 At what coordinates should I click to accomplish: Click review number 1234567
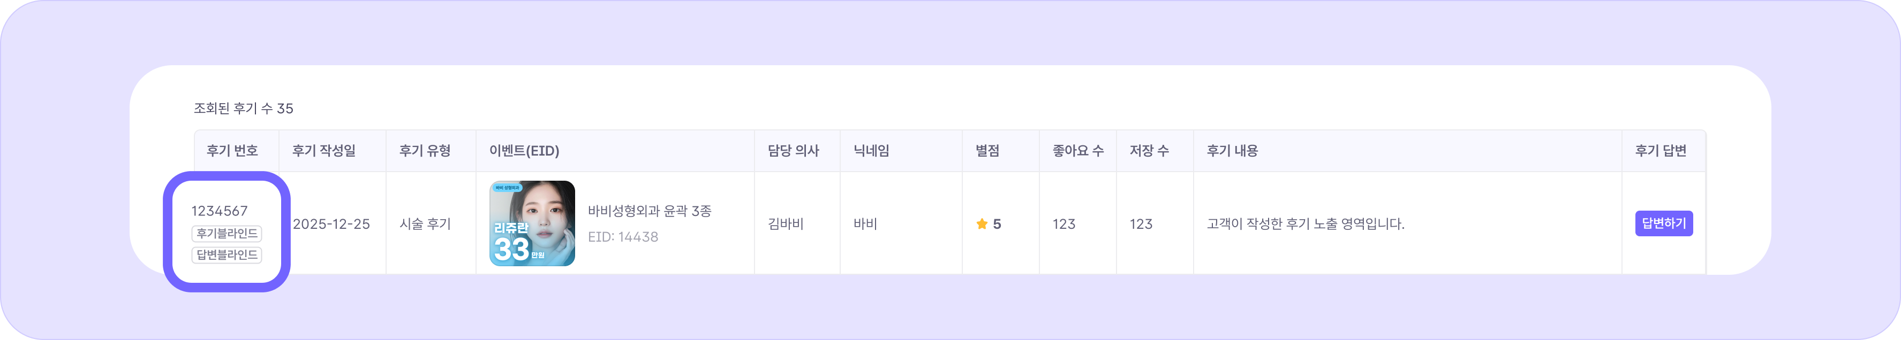click(220, 211)
